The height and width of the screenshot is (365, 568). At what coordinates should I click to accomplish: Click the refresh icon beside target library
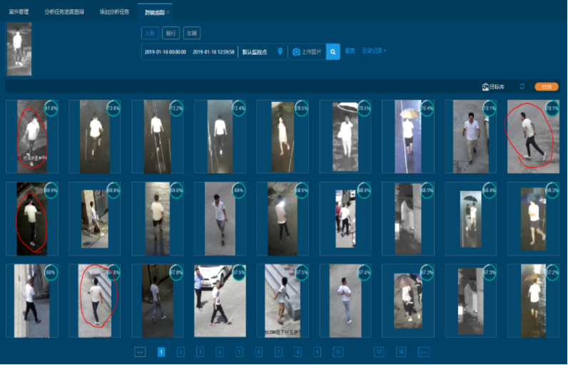(x=522, y=86)
